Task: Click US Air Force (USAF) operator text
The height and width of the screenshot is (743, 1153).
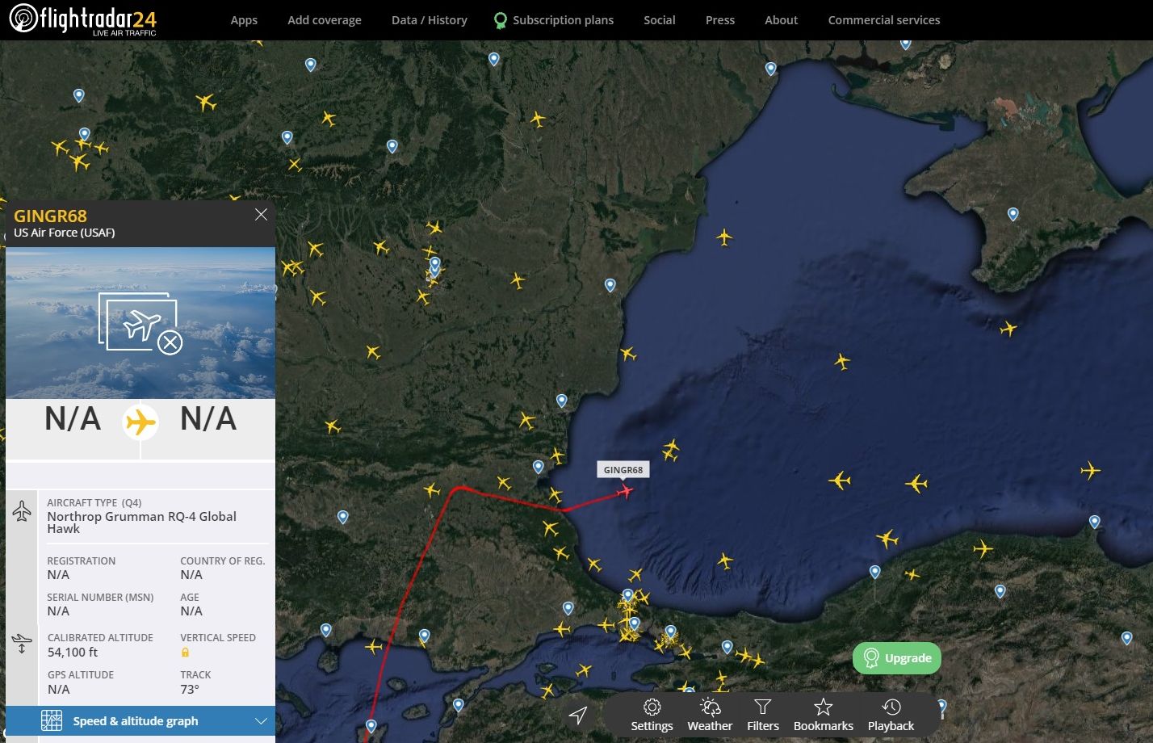Action: (65, 233)
